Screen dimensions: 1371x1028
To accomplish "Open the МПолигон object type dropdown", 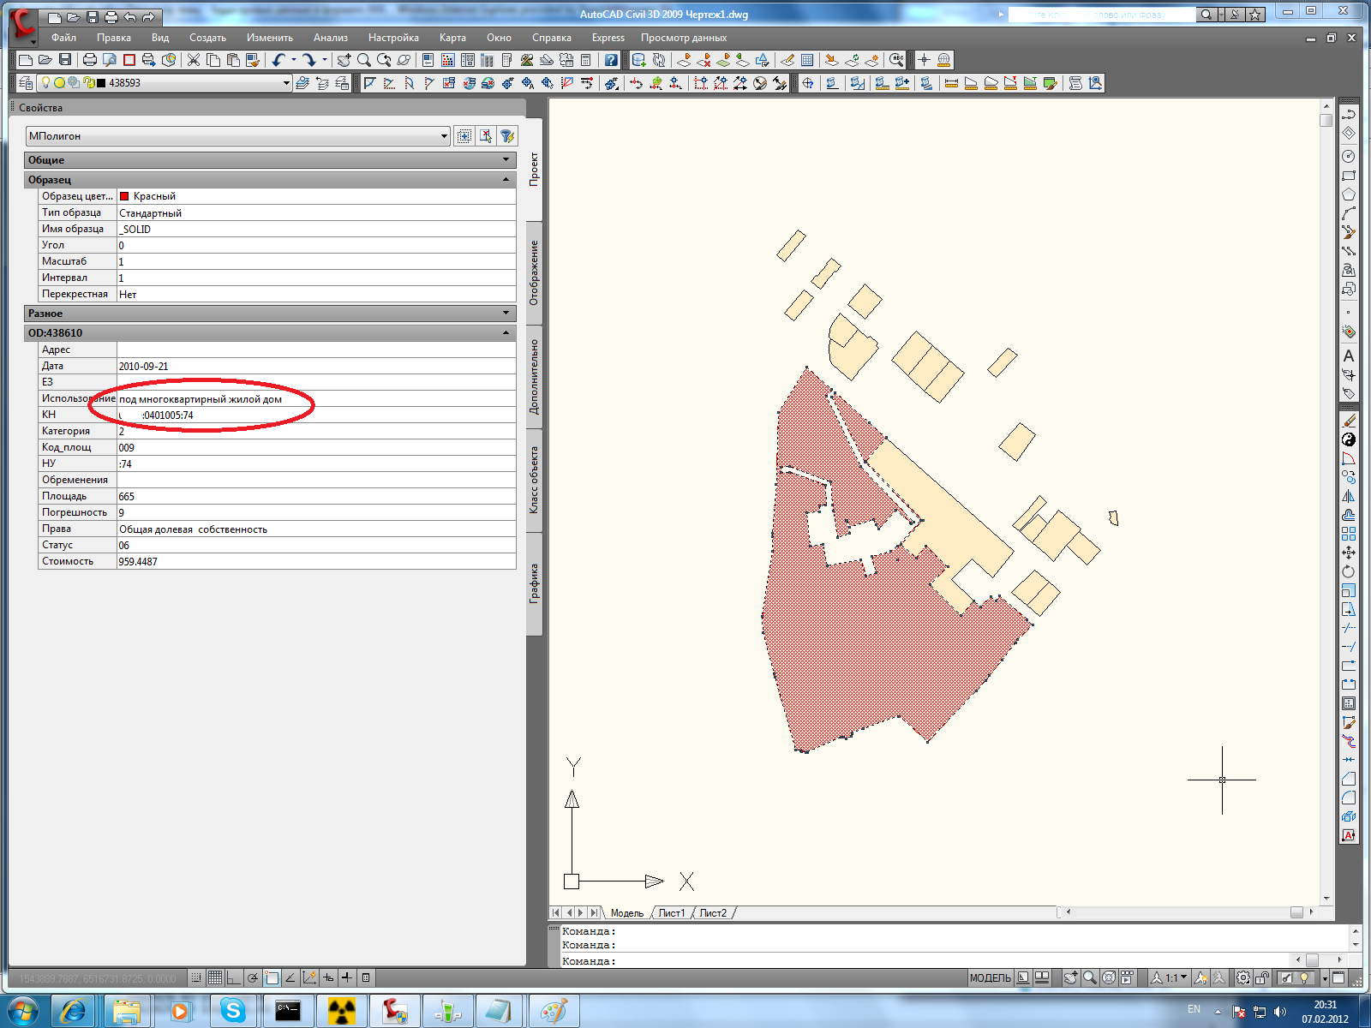I will (444, 136).
